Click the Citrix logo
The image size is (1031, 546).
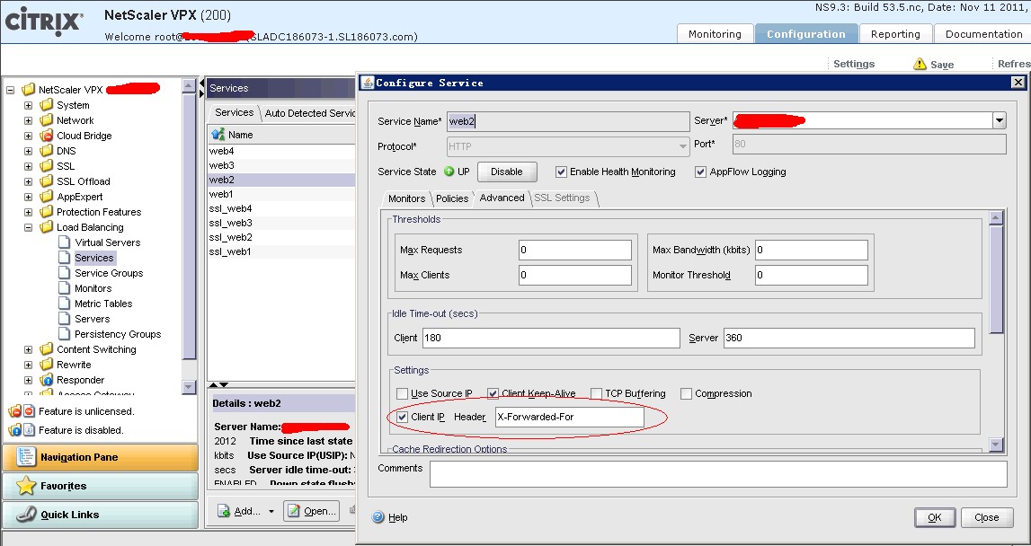[x=44, y=22]
